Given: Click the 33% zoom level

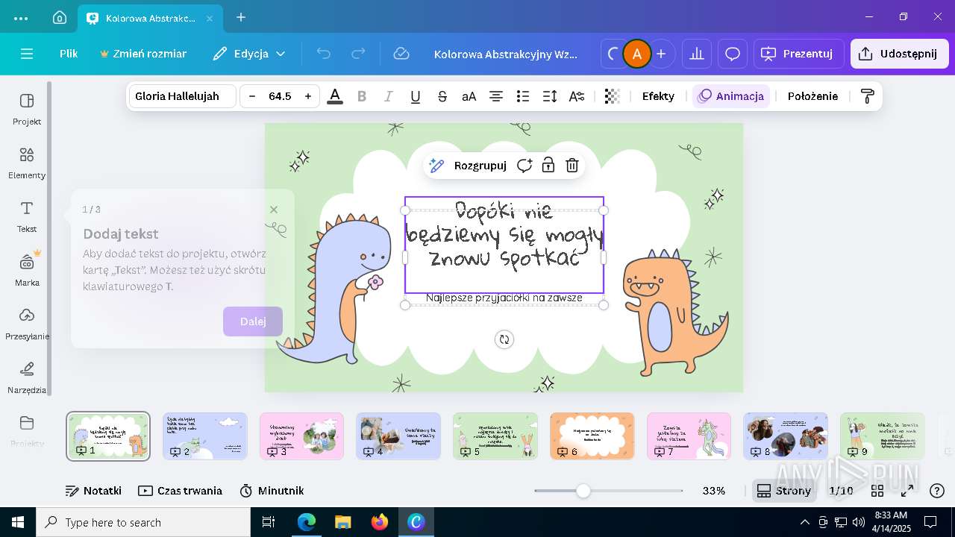Looking at the screenshot, I should pyautogui.click(x=714, y=491).
